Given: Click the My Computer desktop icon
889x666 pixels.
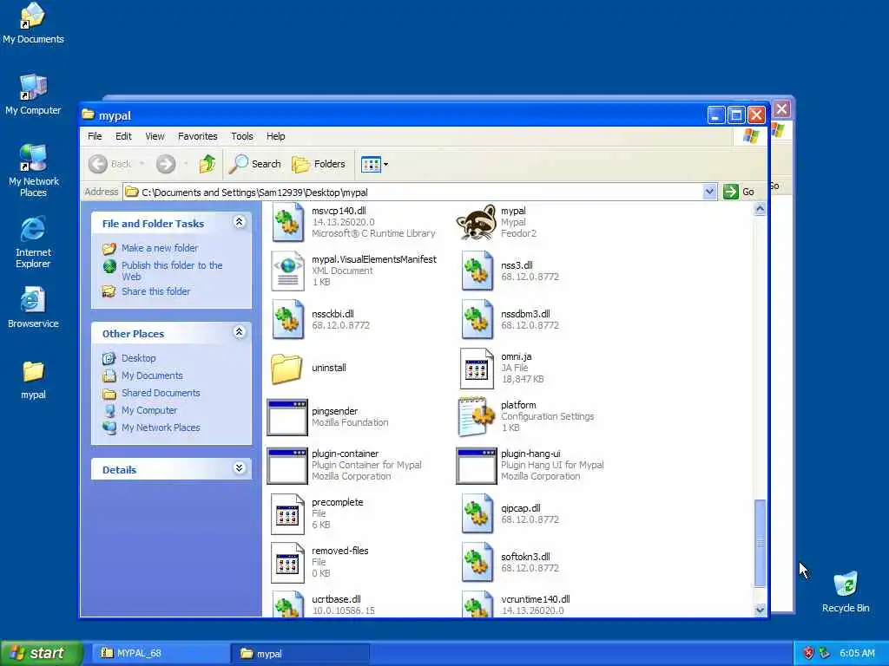Looking at the screenshot, I should click(33, 95).
